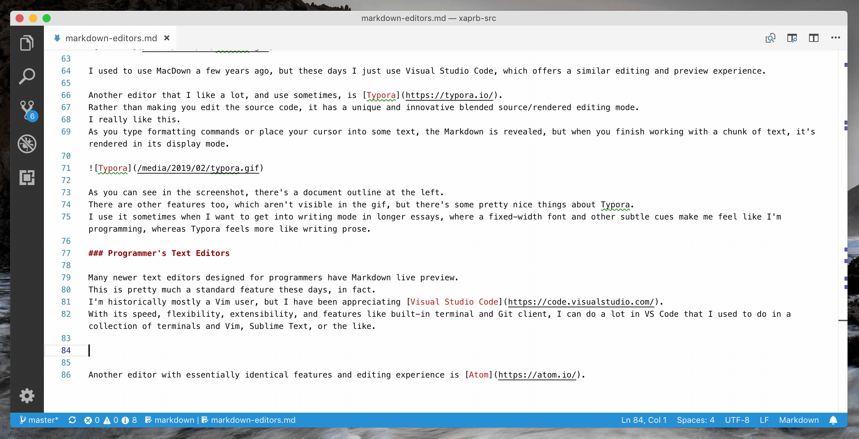Open the Debug view icon
The image size is (859, 439).
27,144
